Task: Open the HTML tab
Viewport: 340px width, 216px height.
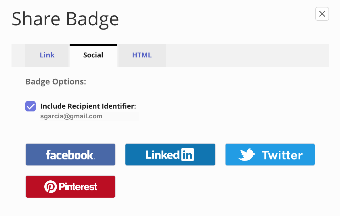Action: pyautogui.click(x=142, y=55)
